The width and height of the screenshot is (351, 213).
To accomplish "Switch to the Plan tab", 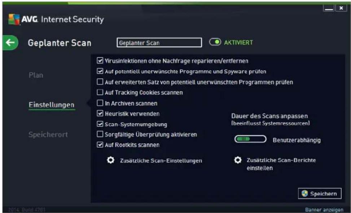I will point(36,75).
